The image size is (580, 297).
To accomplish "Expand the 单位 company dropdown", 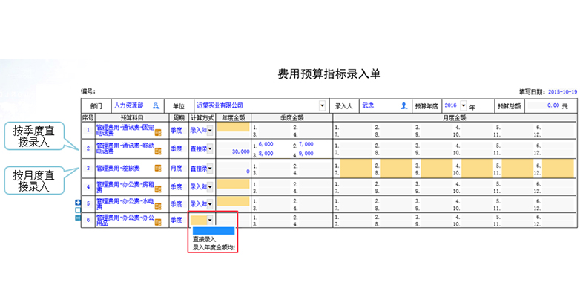I will point(322,106).
